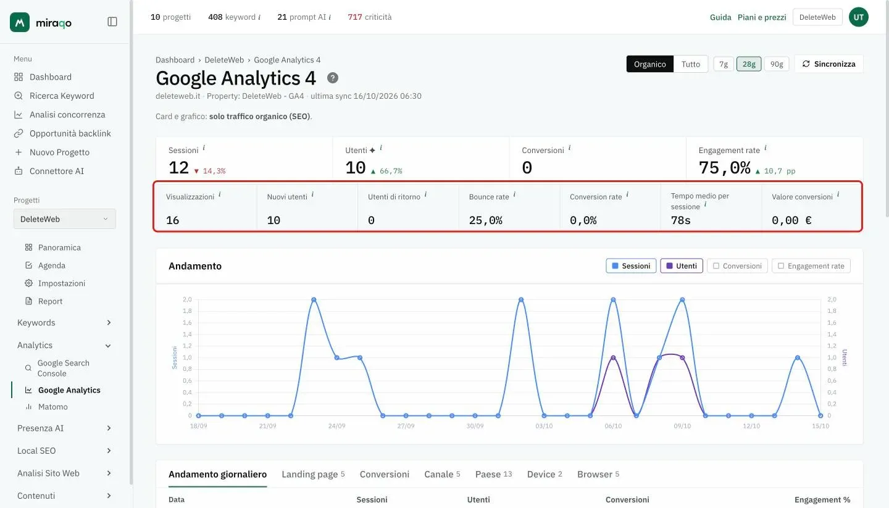889x508 pixels.
Task: Select the Organico traffic filter
Action: pyautogui.click(x=650, y=64)
